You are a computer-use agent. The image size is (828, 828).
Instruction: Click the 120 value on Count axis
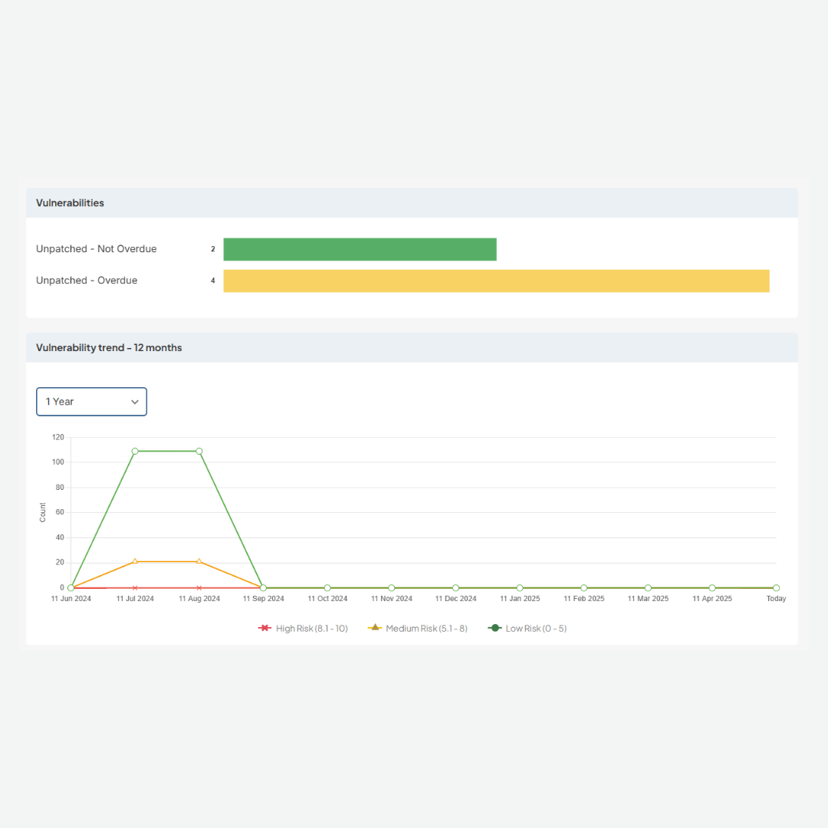click(58, 437)
